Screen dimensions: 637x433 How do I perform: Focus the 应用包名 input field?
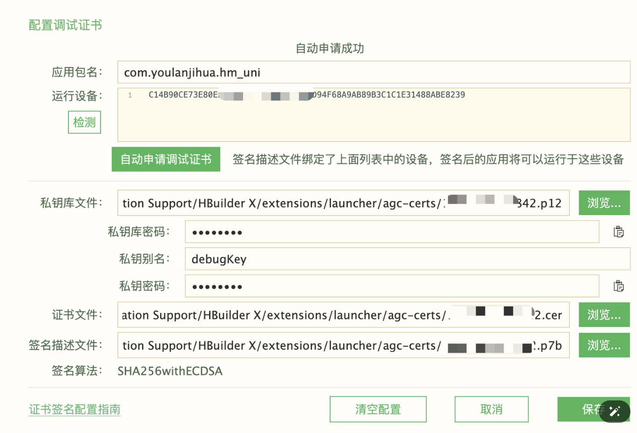click(x=373, y=73)
